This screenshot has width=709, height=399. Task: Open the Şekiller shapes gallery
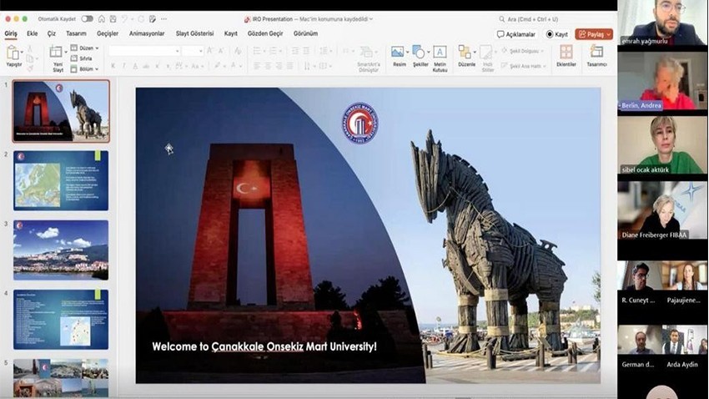tap(420, 53)
